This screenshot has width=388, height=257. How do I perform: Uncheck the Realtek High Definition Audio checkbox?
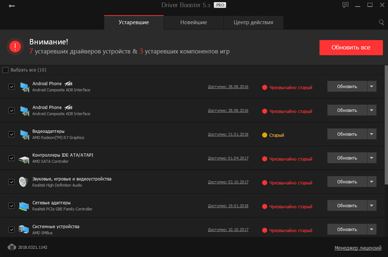pyautogui.click(x=12, y=182)
